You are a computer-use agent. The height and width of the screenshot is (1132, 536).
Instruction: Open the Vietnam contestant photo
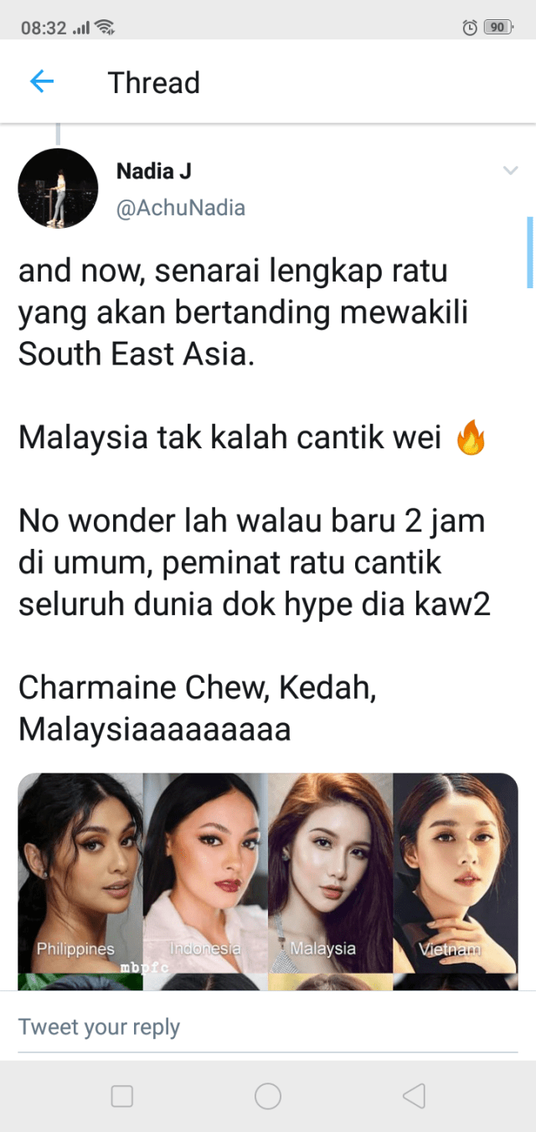(456, 872)
